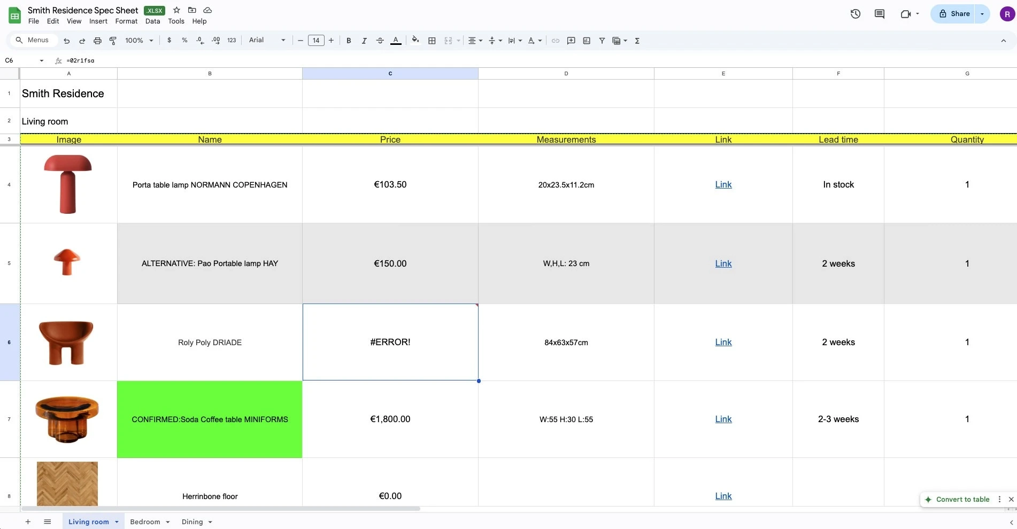The height and width of the screenshot is (529, 1017).
Task: Click the merge cells icon
Action: [x=448, y=41]
